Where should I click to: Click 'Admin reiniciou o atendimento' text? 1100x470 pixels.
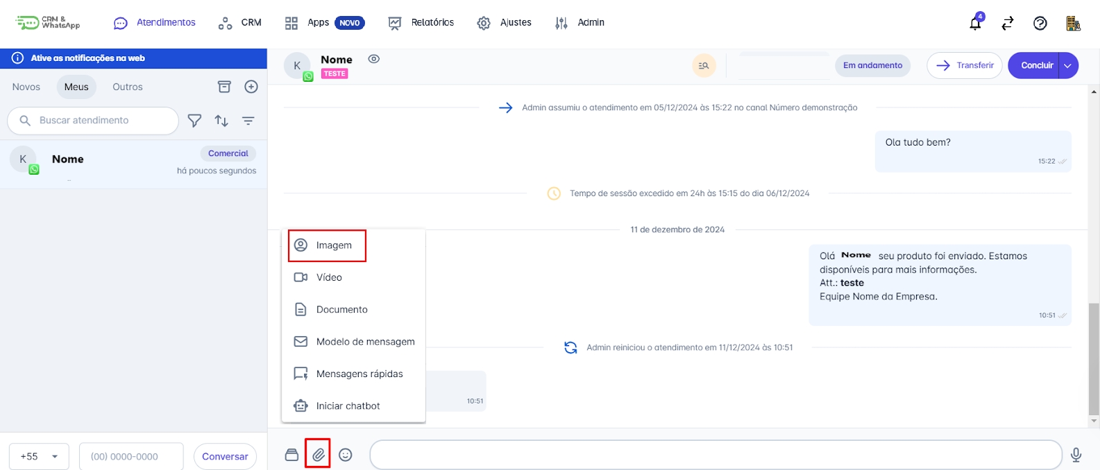coord(689,347)
